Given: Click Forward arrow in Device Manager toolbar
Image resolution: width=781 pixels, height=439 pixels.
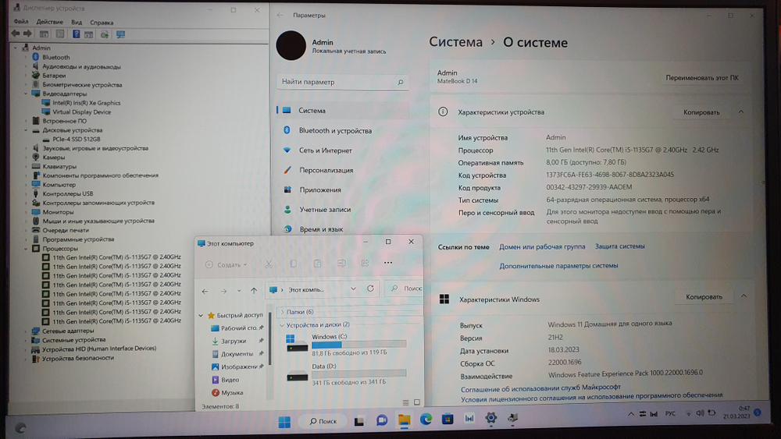Looking at the screenshot, I should pos(27,34).
